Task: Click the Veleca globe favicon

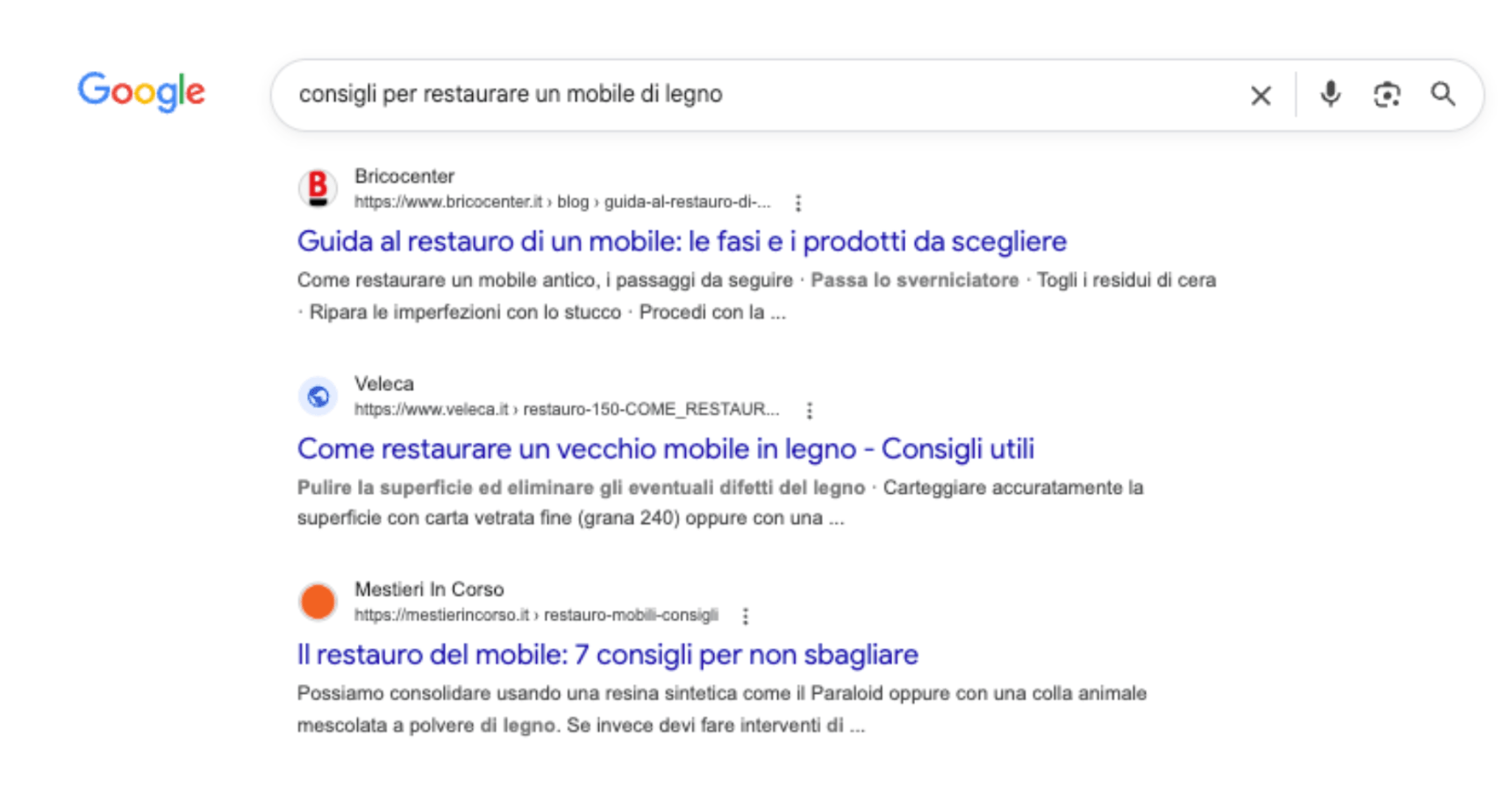Action: (318, 397)
